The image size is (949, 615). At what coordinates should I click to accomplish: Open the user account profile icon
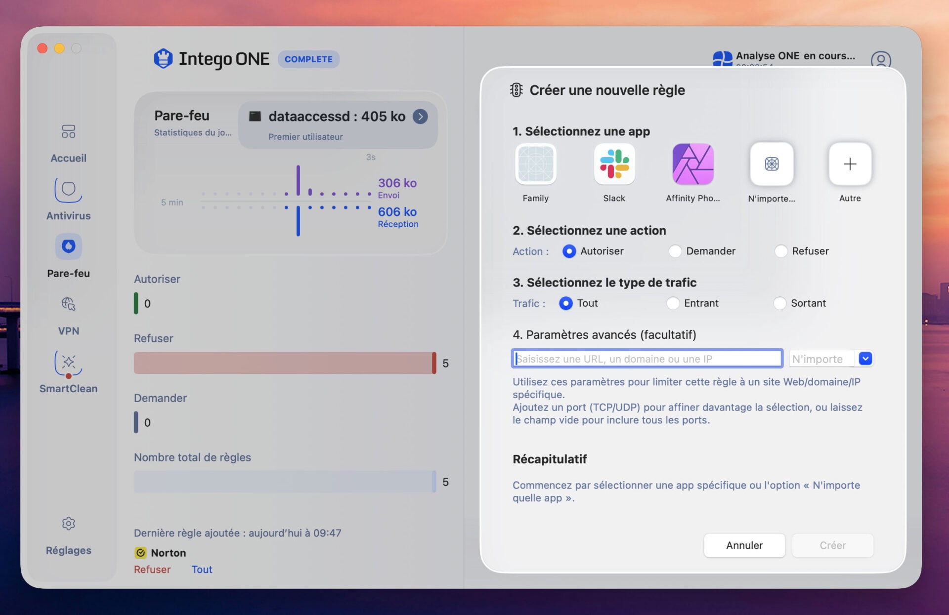[x=881, y=59]
